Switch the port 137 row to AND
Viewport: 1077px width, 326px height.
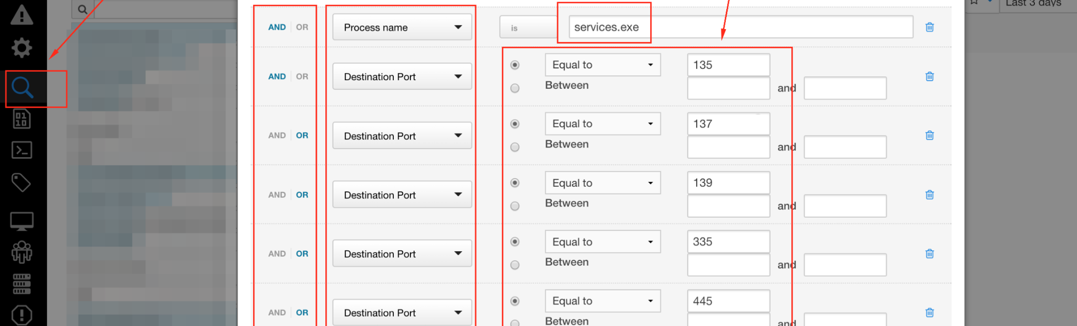[x=277, y=136]
